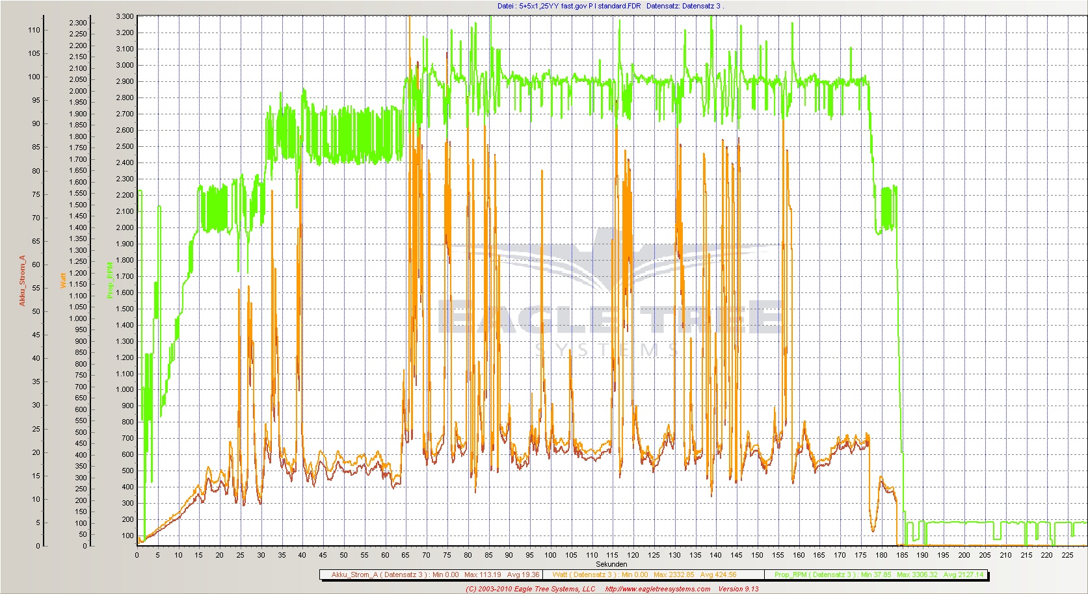
Task: Click the 'Datensatz: Datensatz 3' title text
Action: point(683,6)
